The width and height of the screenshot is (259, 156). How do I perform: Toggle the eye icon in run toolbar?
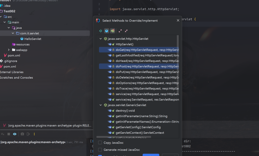coord(15,134)
